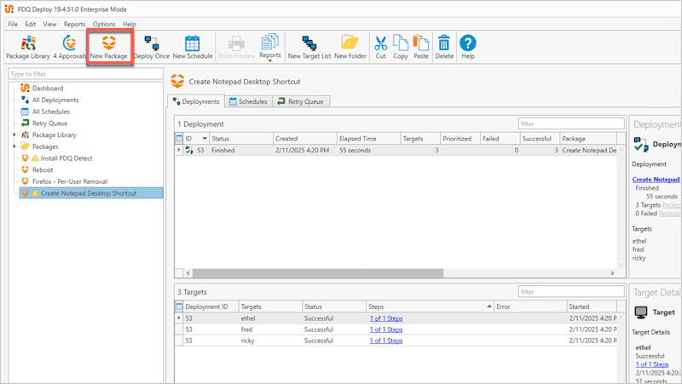Image resolution: width=682 pixels, height=384 pixels.
Task: Open Help with the question mark icon
Action: (468, 48)
